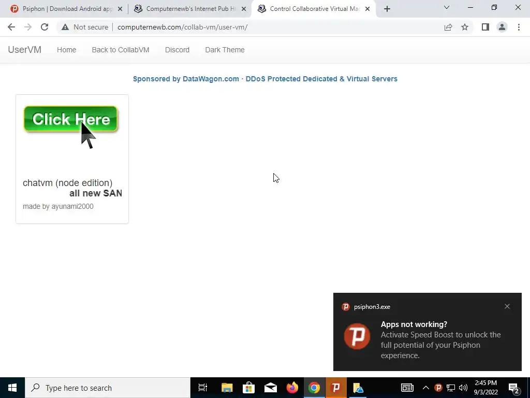Screen dimensions: 530x398
Task: Open a new browser tab
Action: click(x=387, y=9)
